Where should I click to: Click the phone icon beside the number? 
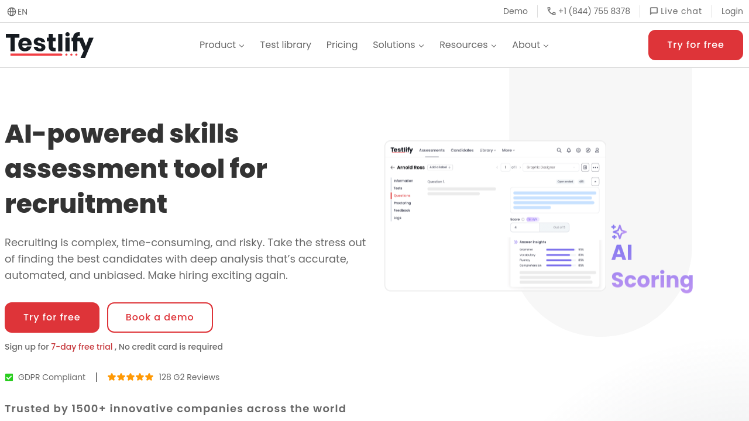551,11
